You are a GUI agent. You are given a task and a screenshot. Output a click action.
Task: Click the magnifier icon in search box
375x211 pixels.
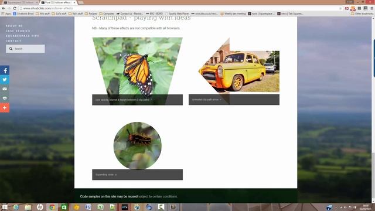[x=11, y=49]
